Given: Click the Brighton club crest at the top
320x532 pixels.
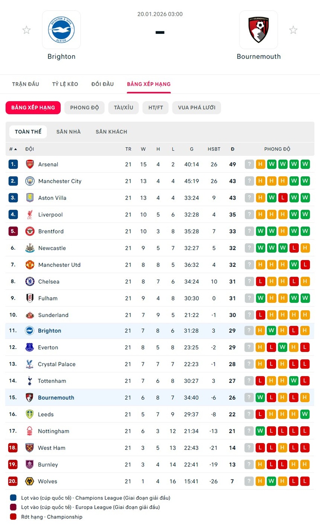Looking at the screenshot, I should pyautogui.click(x=61, y=30).
